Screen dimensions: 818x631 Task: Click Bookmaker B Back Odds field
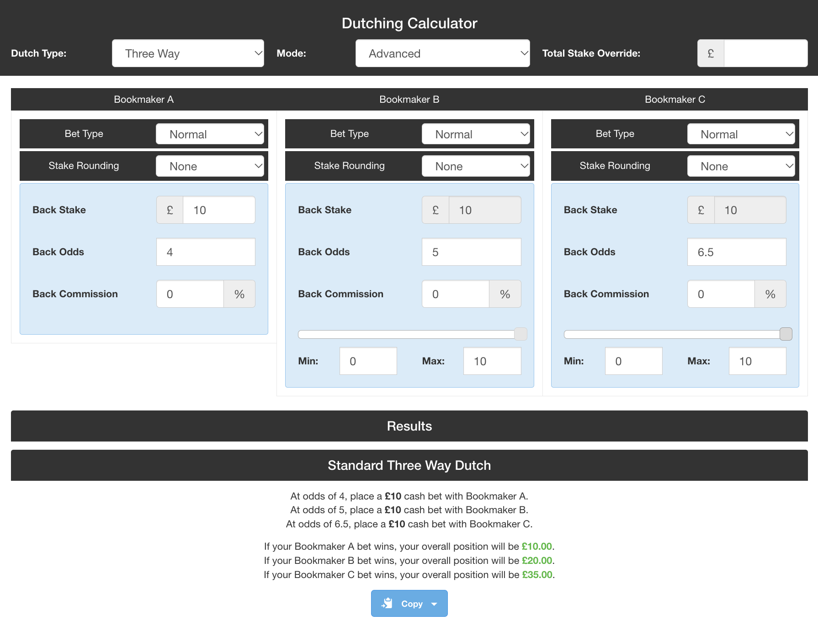tap(472, 252)
